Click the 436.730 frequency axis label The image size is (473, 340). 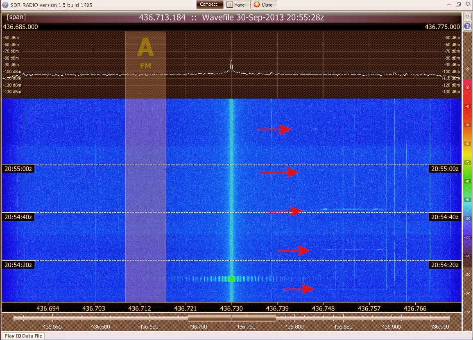point(231,308)
